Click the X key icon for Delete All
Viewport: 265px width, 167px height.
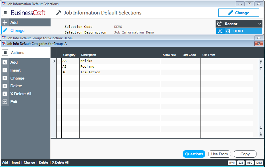click(5, 94)
